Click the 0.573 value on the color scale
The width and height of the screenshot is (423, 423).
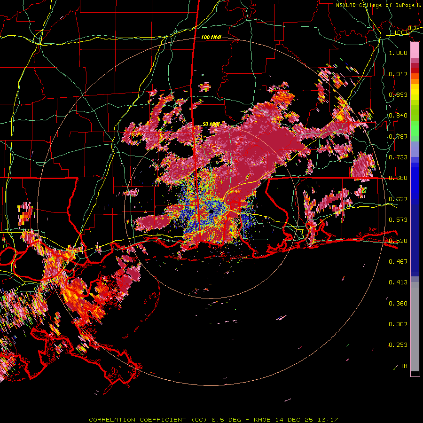point(398,220)
